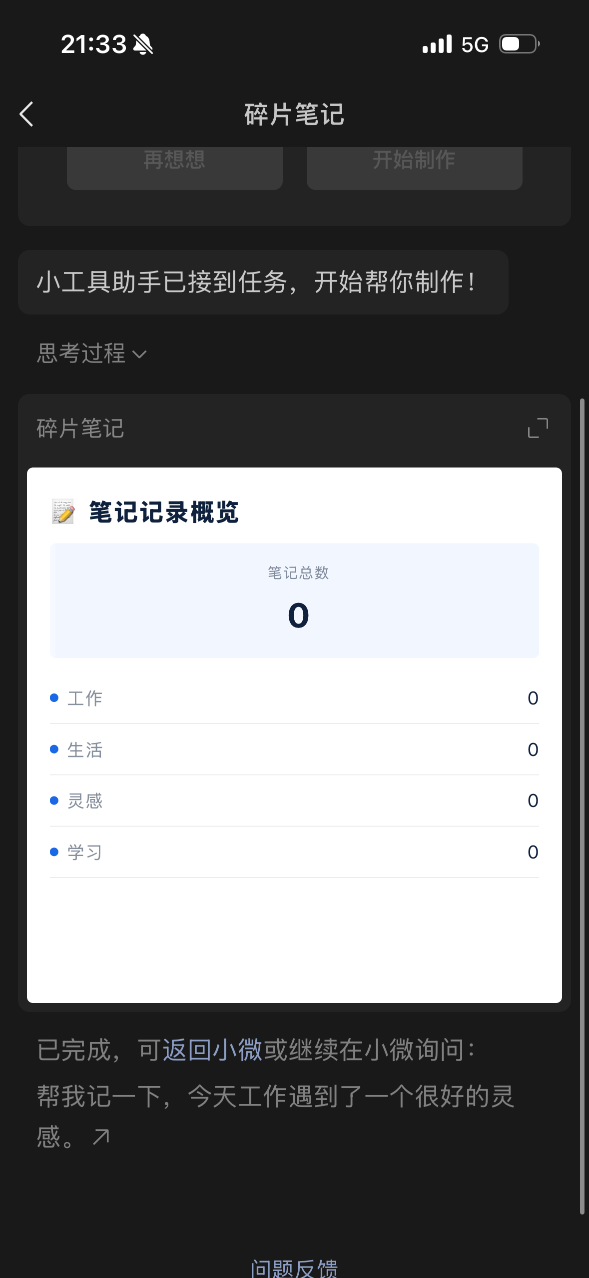Screen dimensions: 589x1278
Task: Click the 笔记总数 summary box
Action: 294,600
